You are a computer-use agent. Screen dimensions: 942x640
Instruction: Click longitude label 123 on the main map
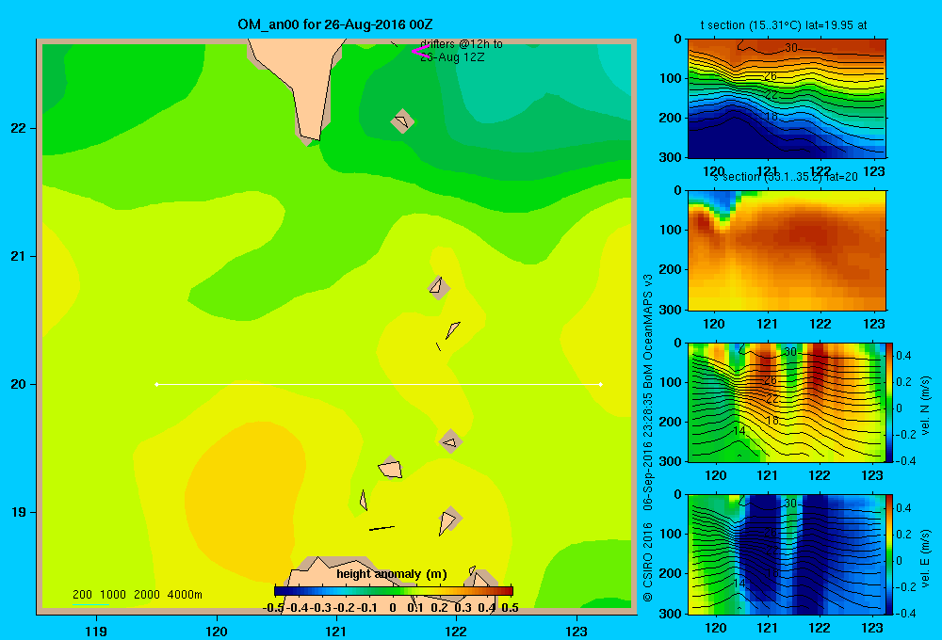tap(577, 631)
